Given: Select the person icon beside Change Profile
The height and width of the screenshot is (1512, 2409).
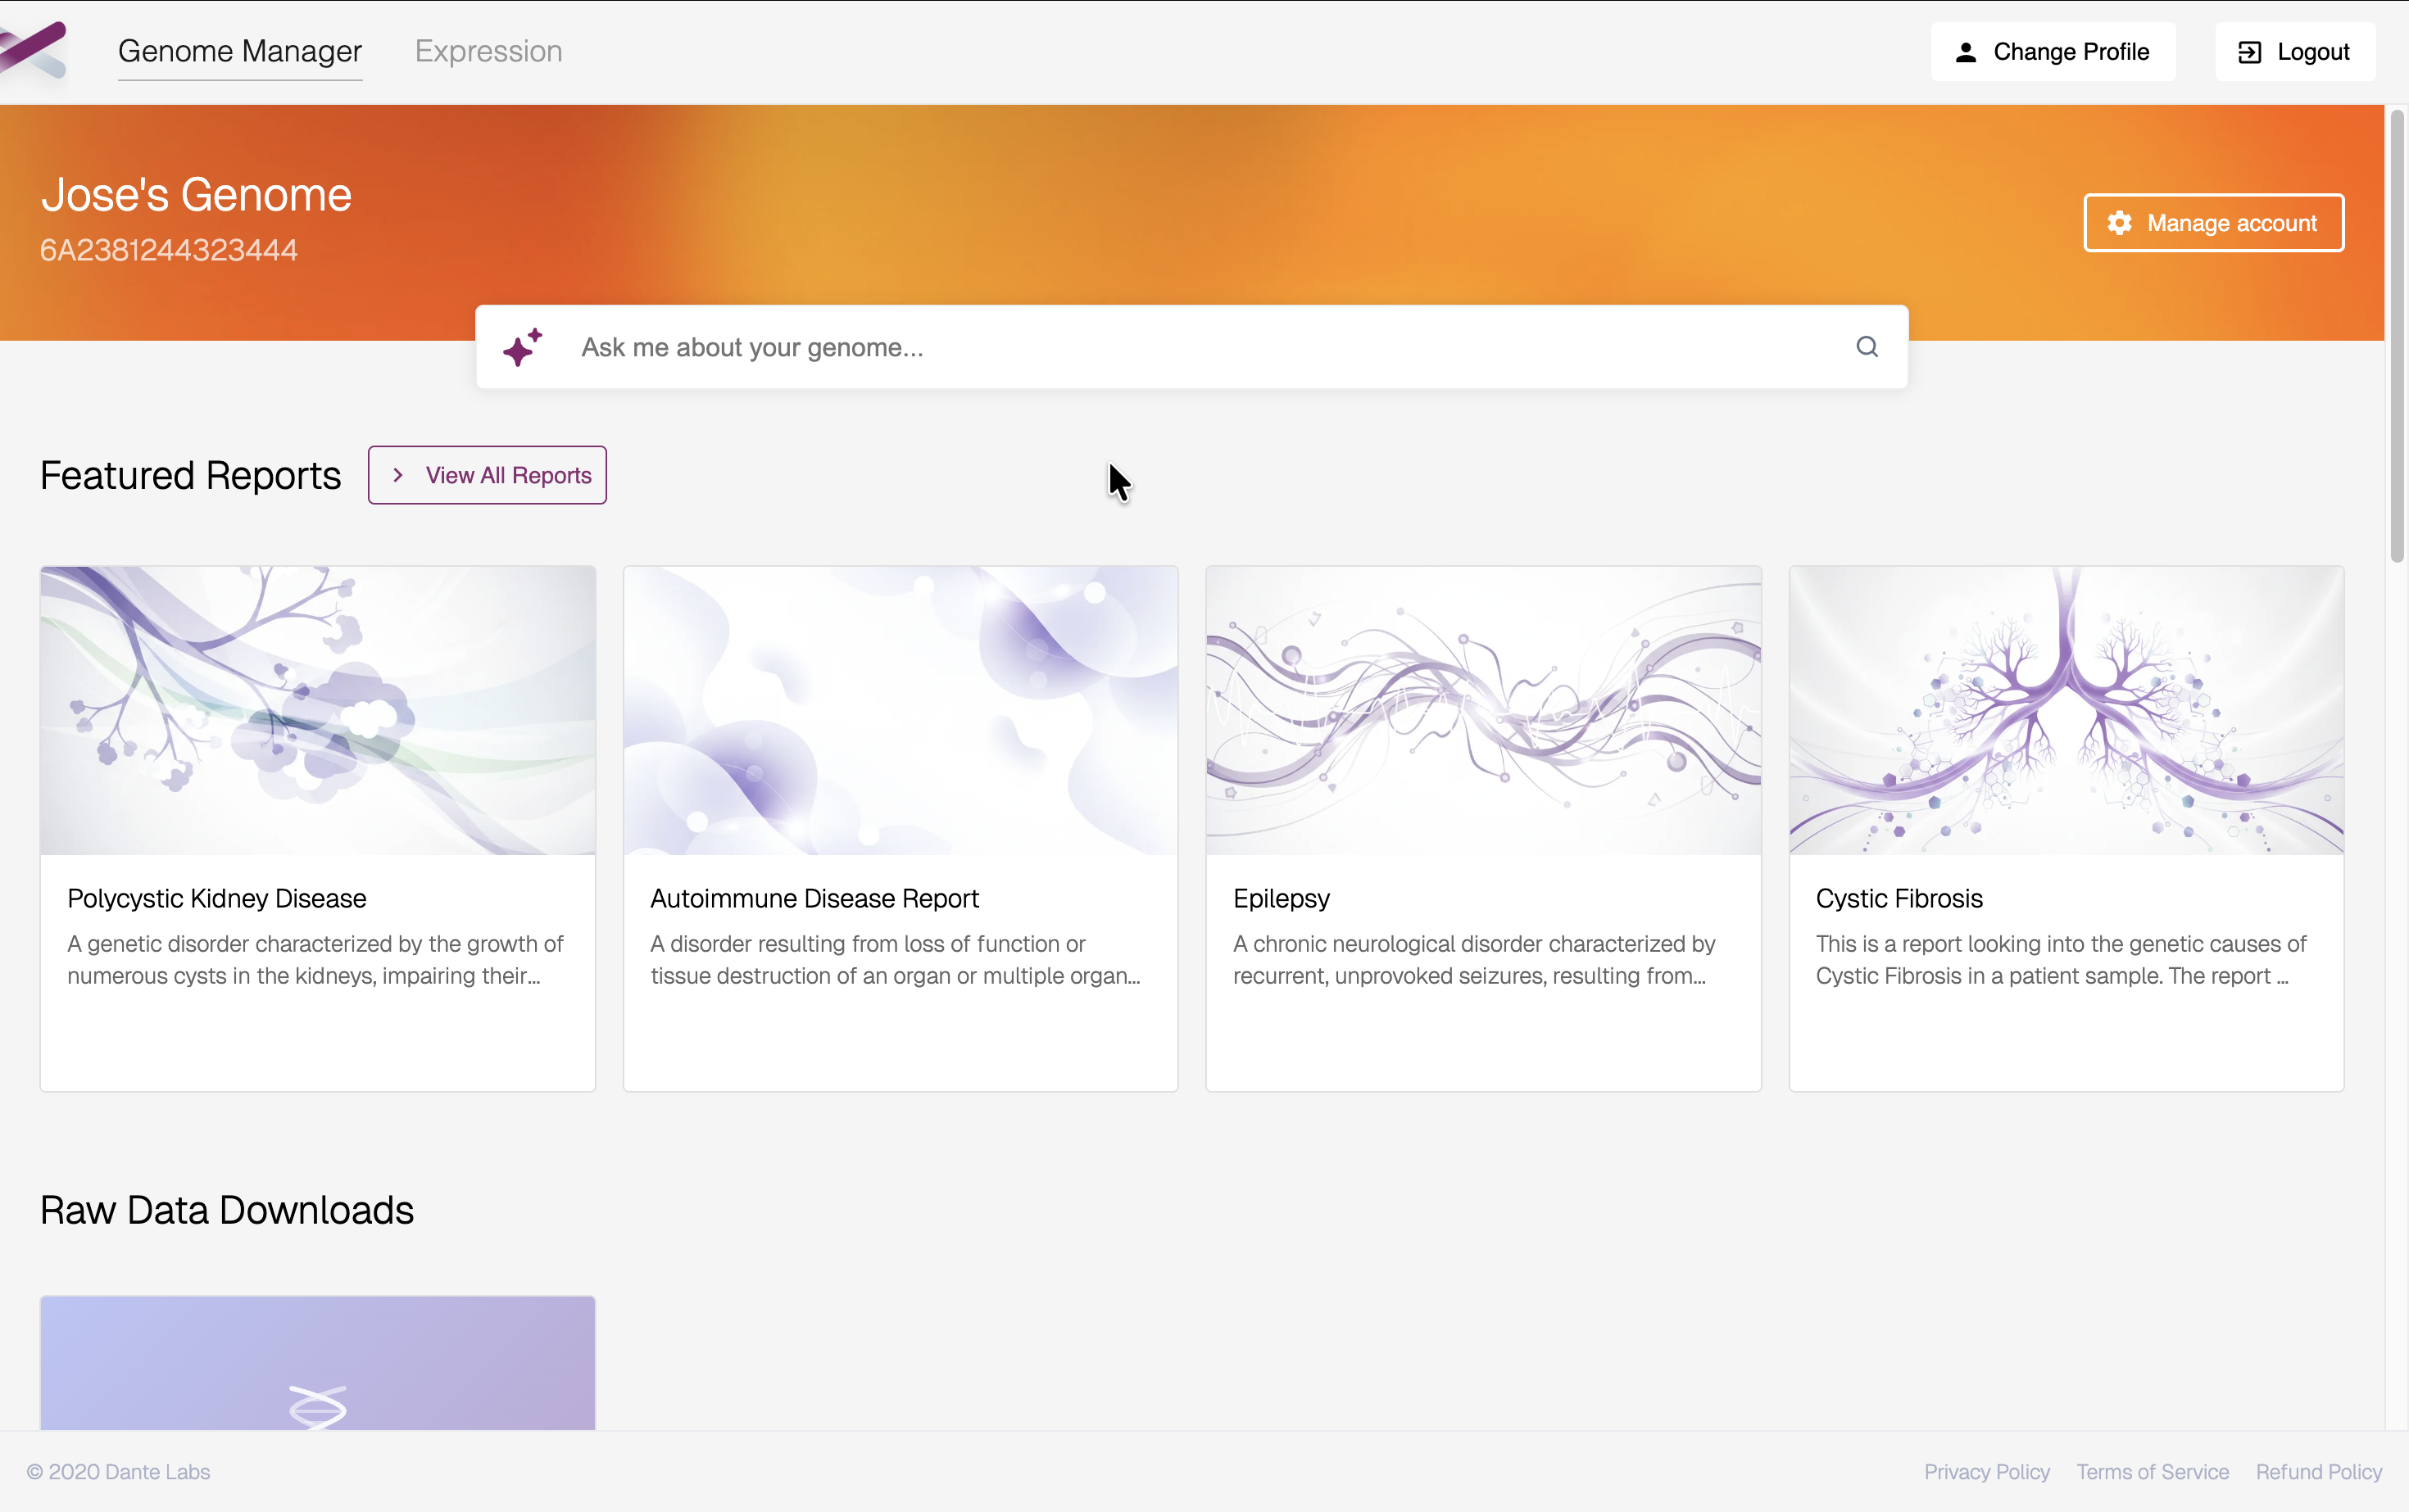Looking at the screenshot, I should click(1966, 52).
